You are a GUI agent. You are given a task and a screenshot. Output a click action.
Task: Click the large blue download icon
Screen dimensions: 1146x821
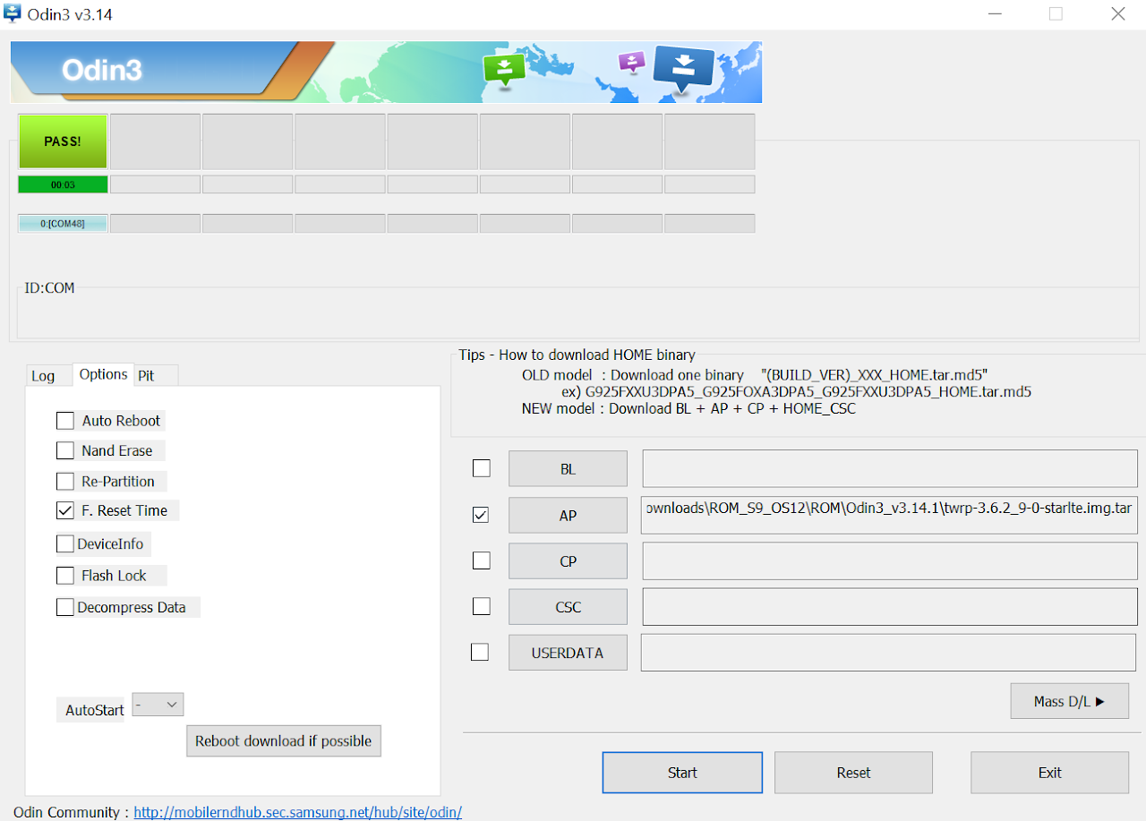[683, 68]
